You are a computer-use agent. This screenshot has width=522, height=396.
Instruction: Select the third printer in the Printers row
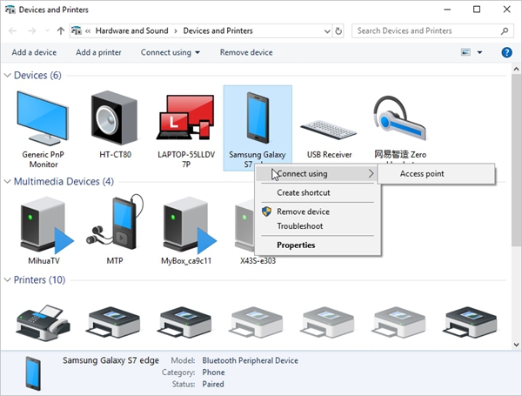[x=185, y=322]
